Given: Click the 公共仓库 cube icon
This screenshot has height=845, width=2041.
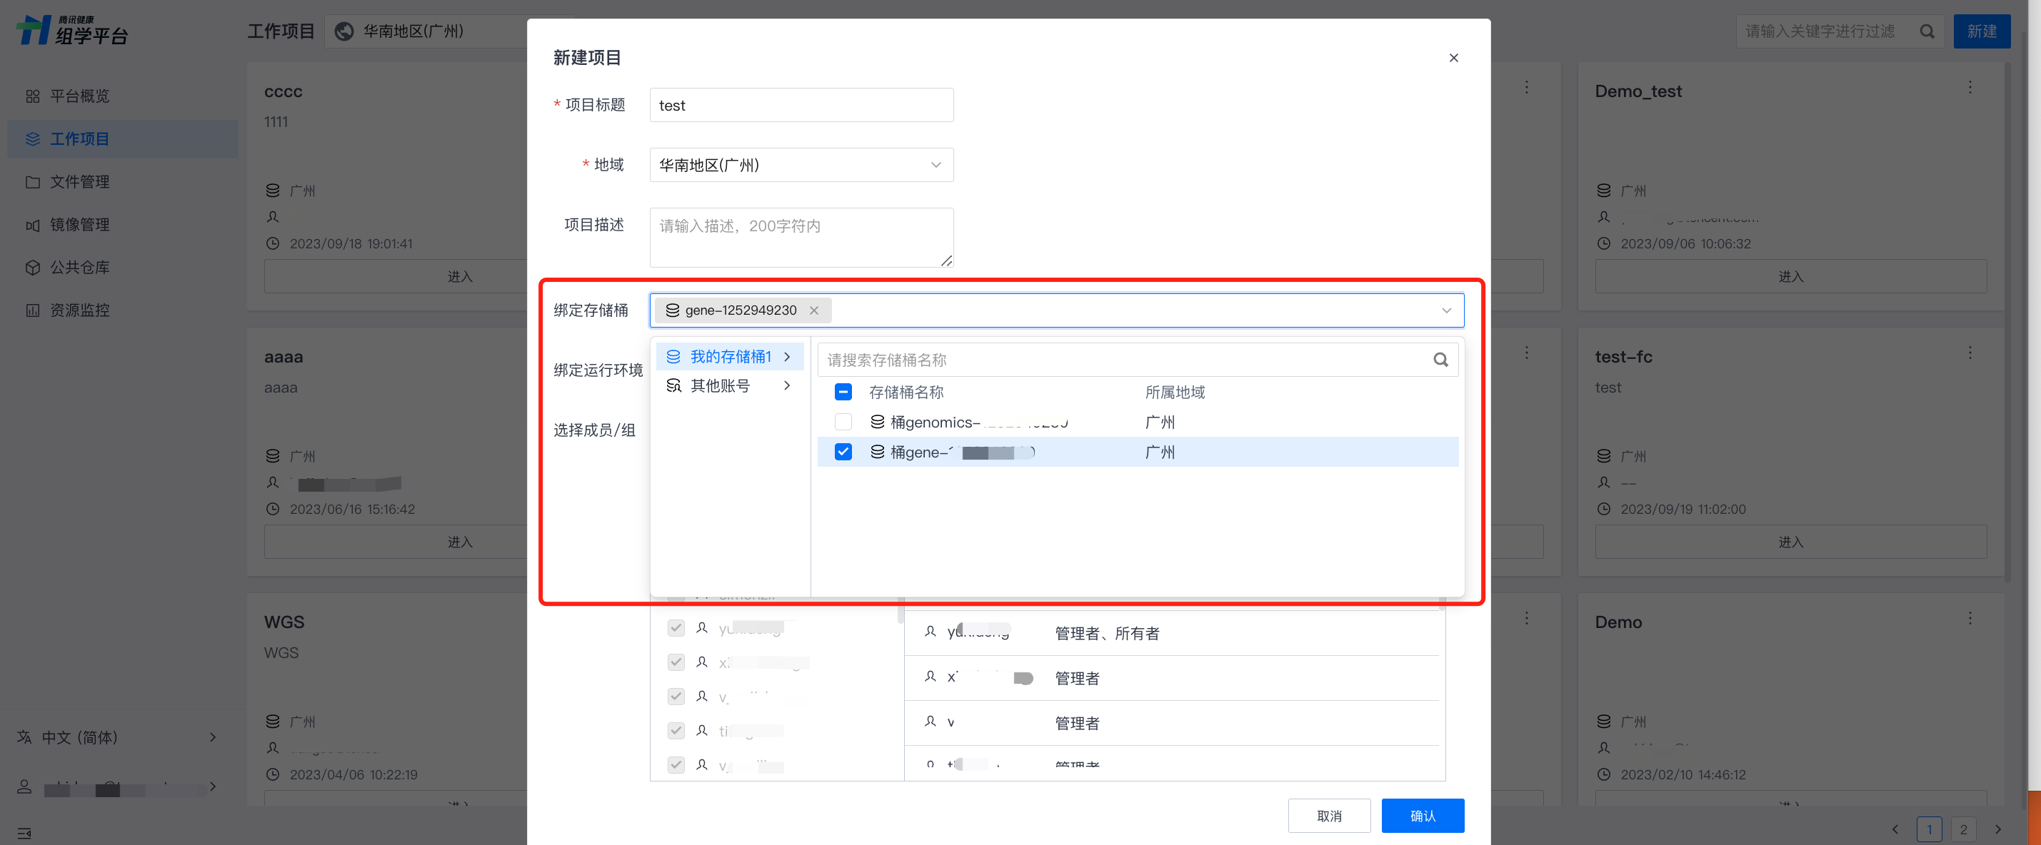Looking at the screenshot, I should (32, 268).
